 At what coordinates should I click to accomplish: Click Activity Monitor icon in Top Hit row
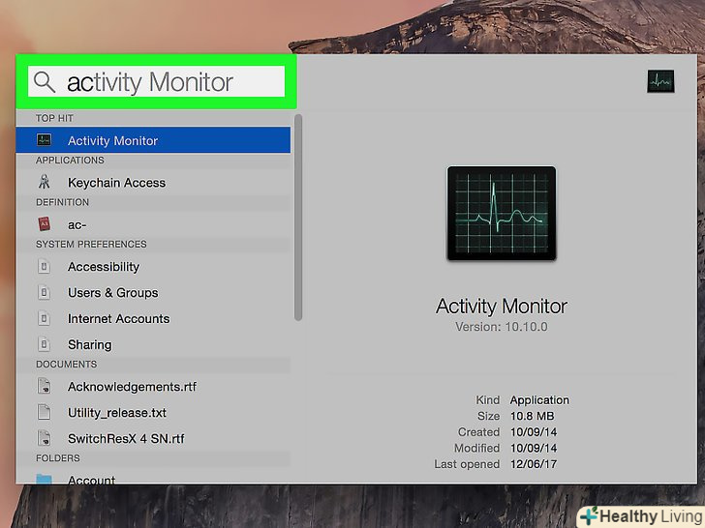tap(45, 140)
